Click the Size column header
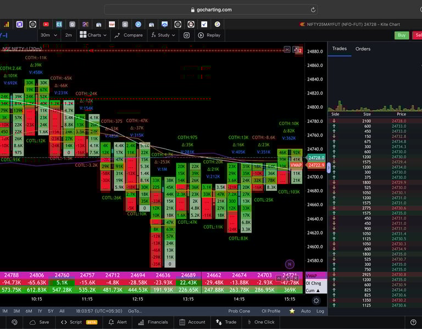422x329 pixels. click(x=367, y=114)
